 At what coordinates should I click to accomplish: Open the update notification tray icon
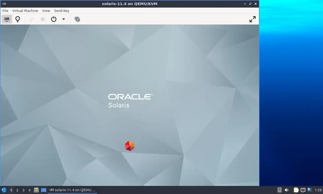(310, 190)
